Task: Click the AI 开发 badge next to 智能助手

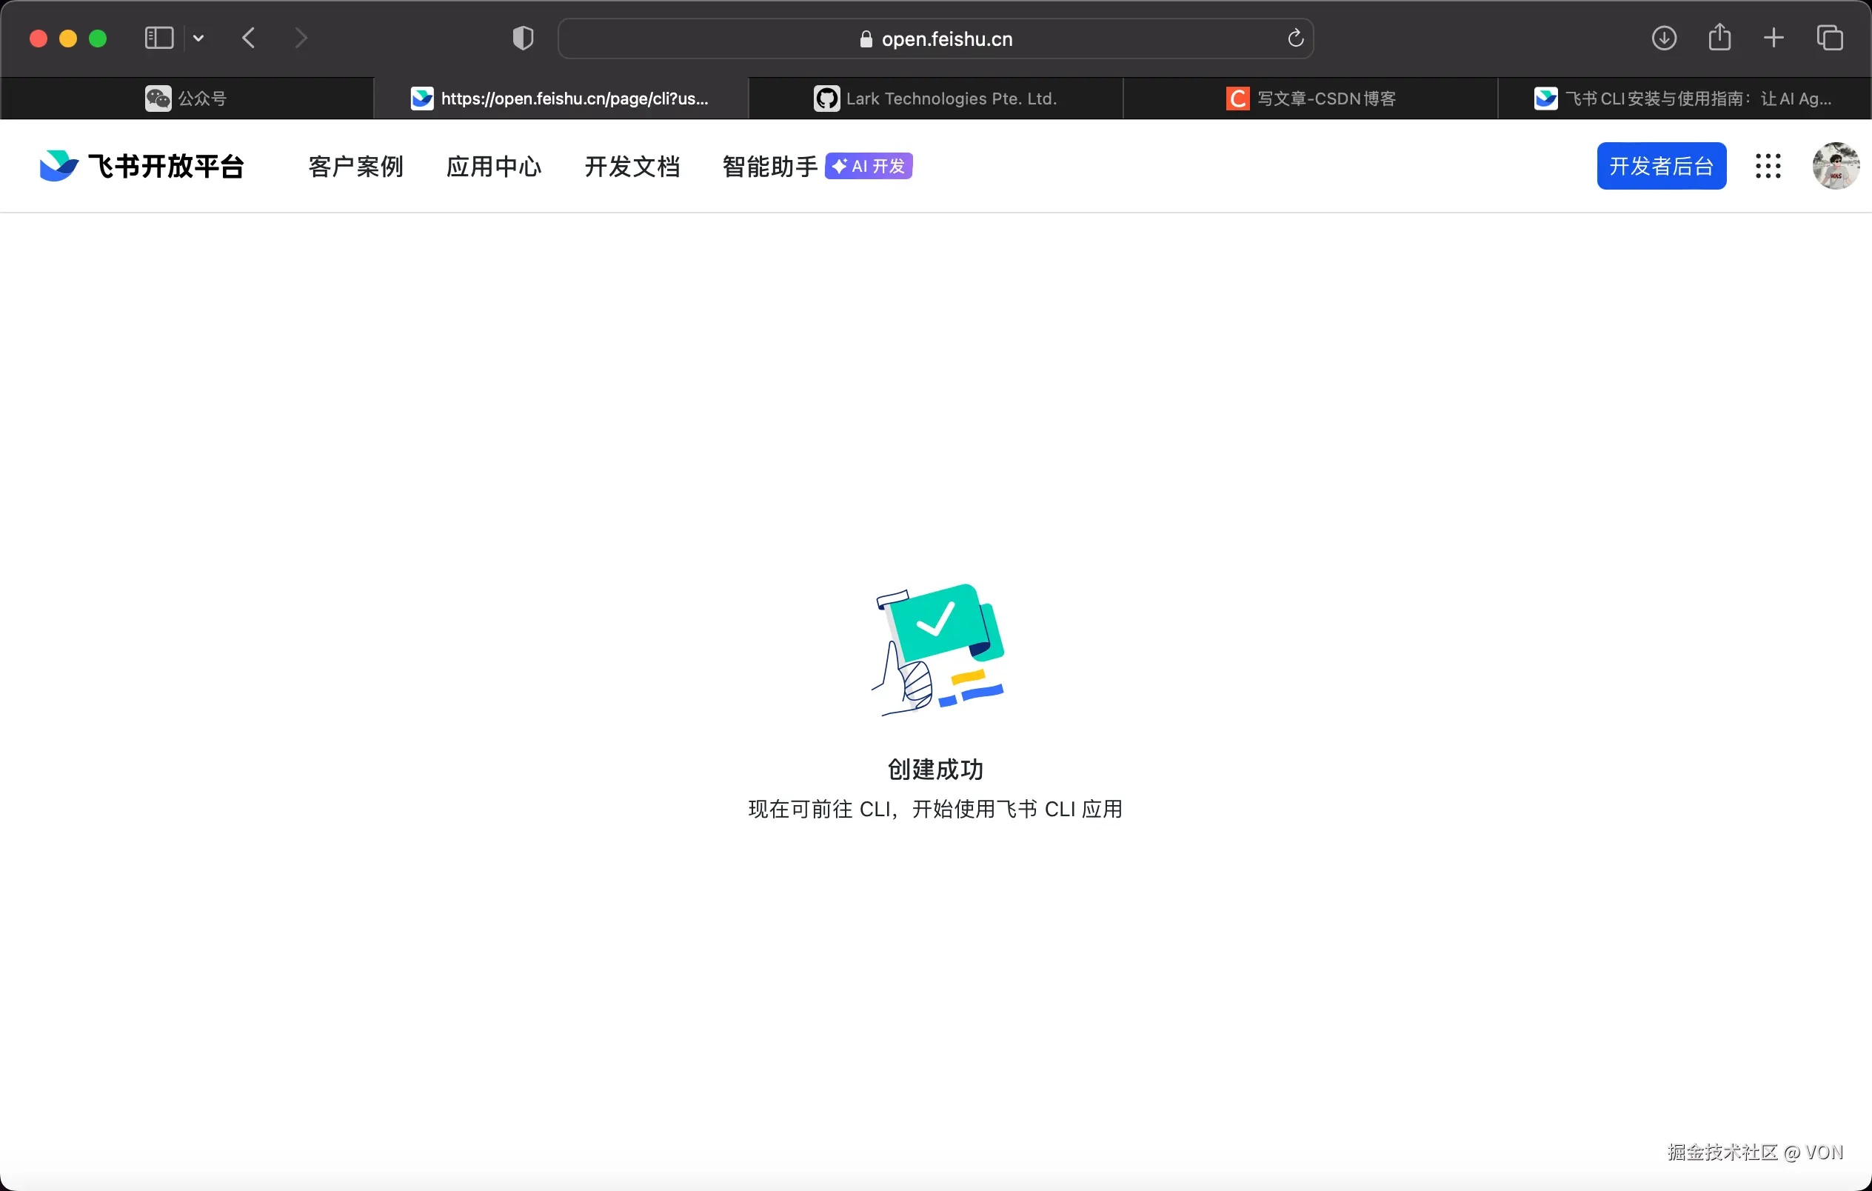Action: [x=868, y=166]
